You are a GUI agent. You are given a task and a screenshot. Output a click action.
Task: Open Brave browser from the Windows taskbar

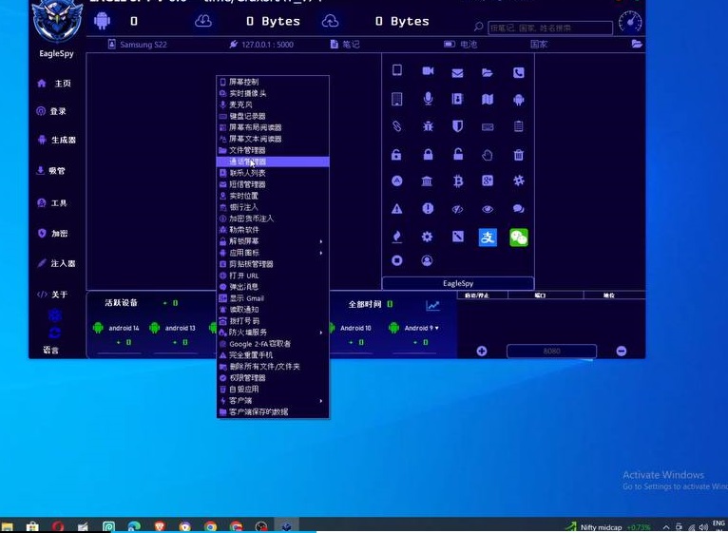(x=159, y=525)
